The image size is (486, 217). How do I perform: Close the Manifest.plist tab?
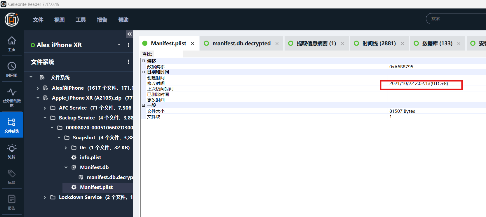(193, 44)
